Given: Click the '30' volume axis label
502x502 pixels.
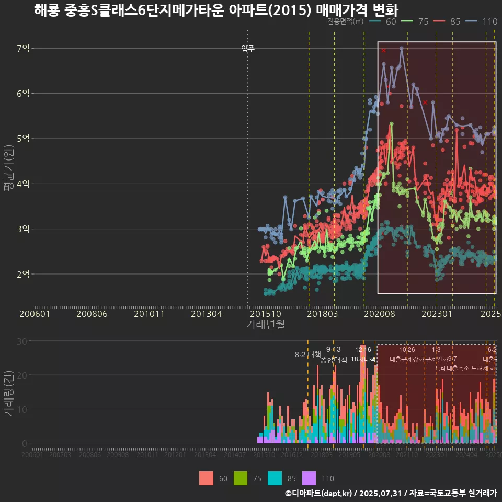Looking at the screenshot, I should [22, 341].
